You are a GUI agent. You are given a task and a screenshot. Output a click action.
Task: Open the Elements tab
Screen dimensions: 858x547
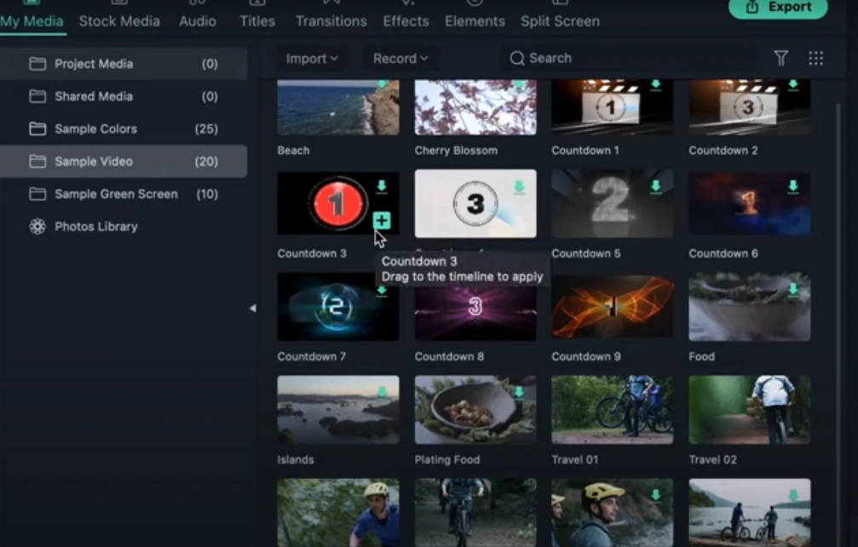(475, 21)
